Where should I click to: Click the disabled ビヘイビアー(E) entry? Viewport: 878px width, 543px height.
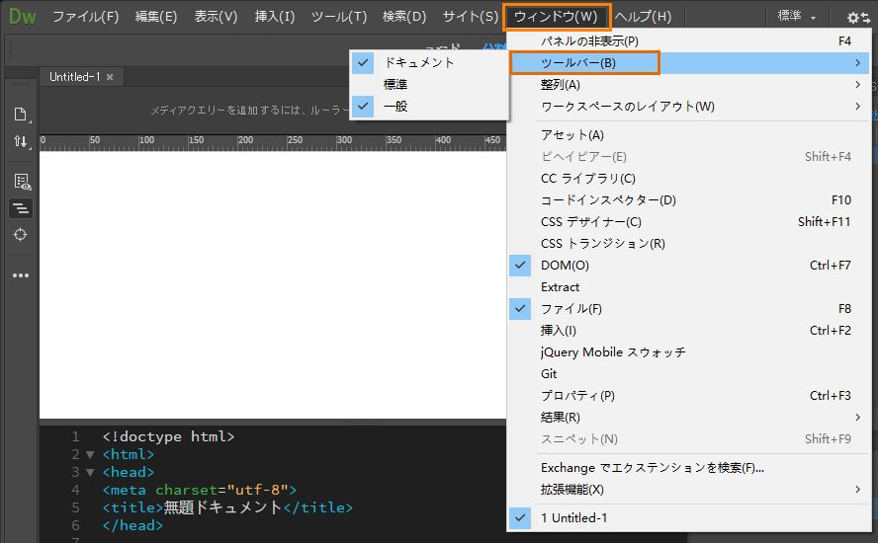[x=689, y=157]
